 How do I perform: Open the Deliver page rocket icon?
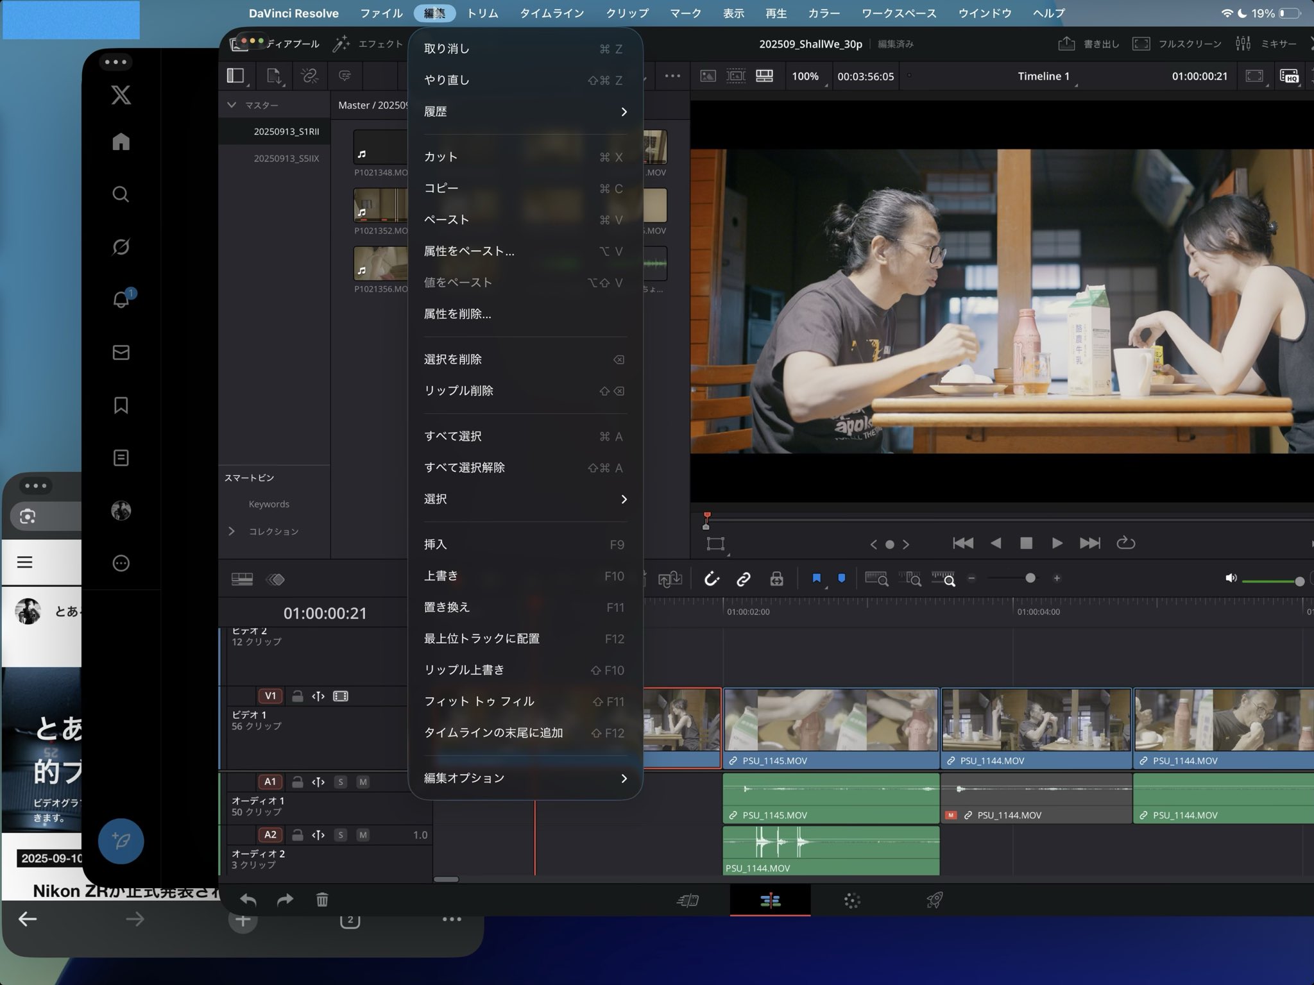pos(934,900)
